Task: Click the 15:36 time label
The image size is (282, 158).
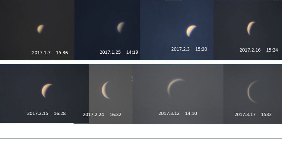Action: pyautogui.click(x=62, y=53)
